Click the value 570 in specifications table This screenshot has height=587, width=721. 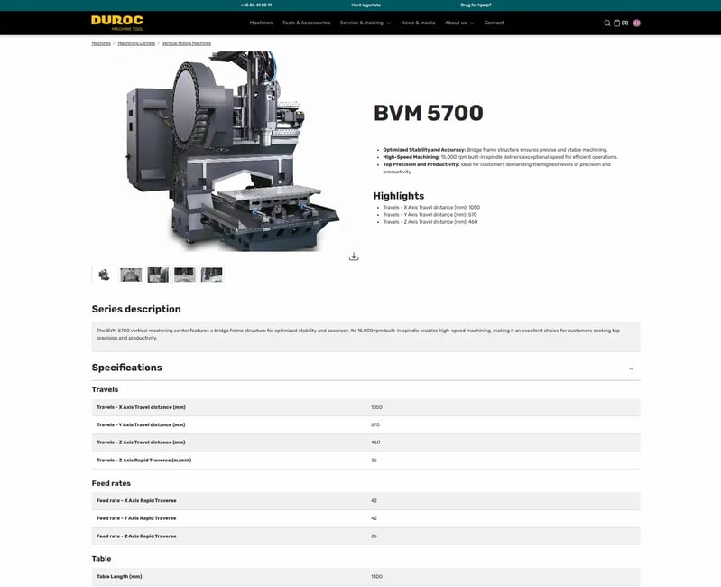[x=375, y=425]
